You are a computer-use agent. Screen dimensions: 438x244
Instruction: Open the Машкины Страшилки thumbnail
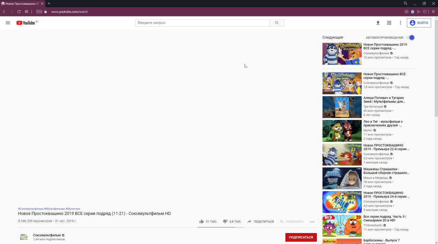click(x=342, y=178)
